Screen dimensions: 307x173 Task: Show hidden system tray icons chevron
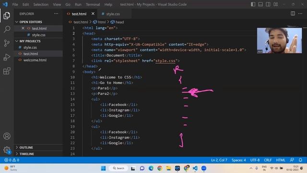click(251, 168)
